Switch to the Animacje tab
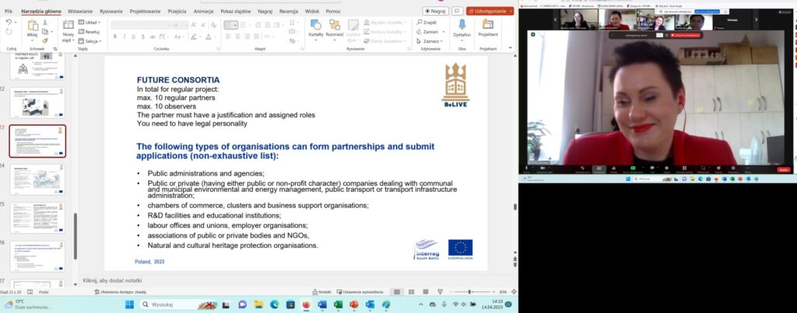 tap(203, 11)
